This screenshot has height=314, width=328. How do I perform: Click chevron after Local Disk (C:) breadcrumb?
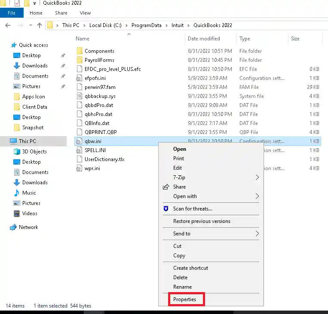[x=126, y=25]
